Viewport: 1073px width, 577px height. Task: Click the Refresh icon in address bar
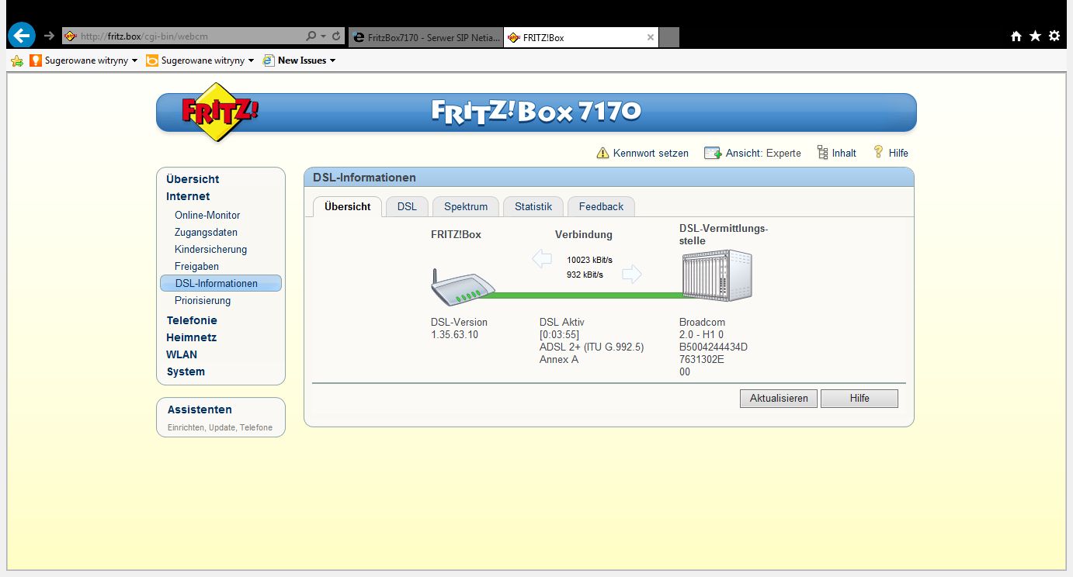[336, 36]
